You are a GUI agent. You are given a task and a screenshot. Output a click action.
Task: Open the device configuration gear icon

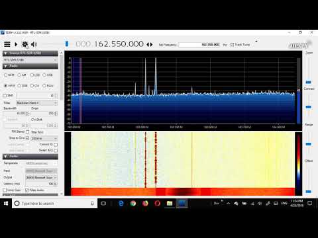tap(25, 44)
